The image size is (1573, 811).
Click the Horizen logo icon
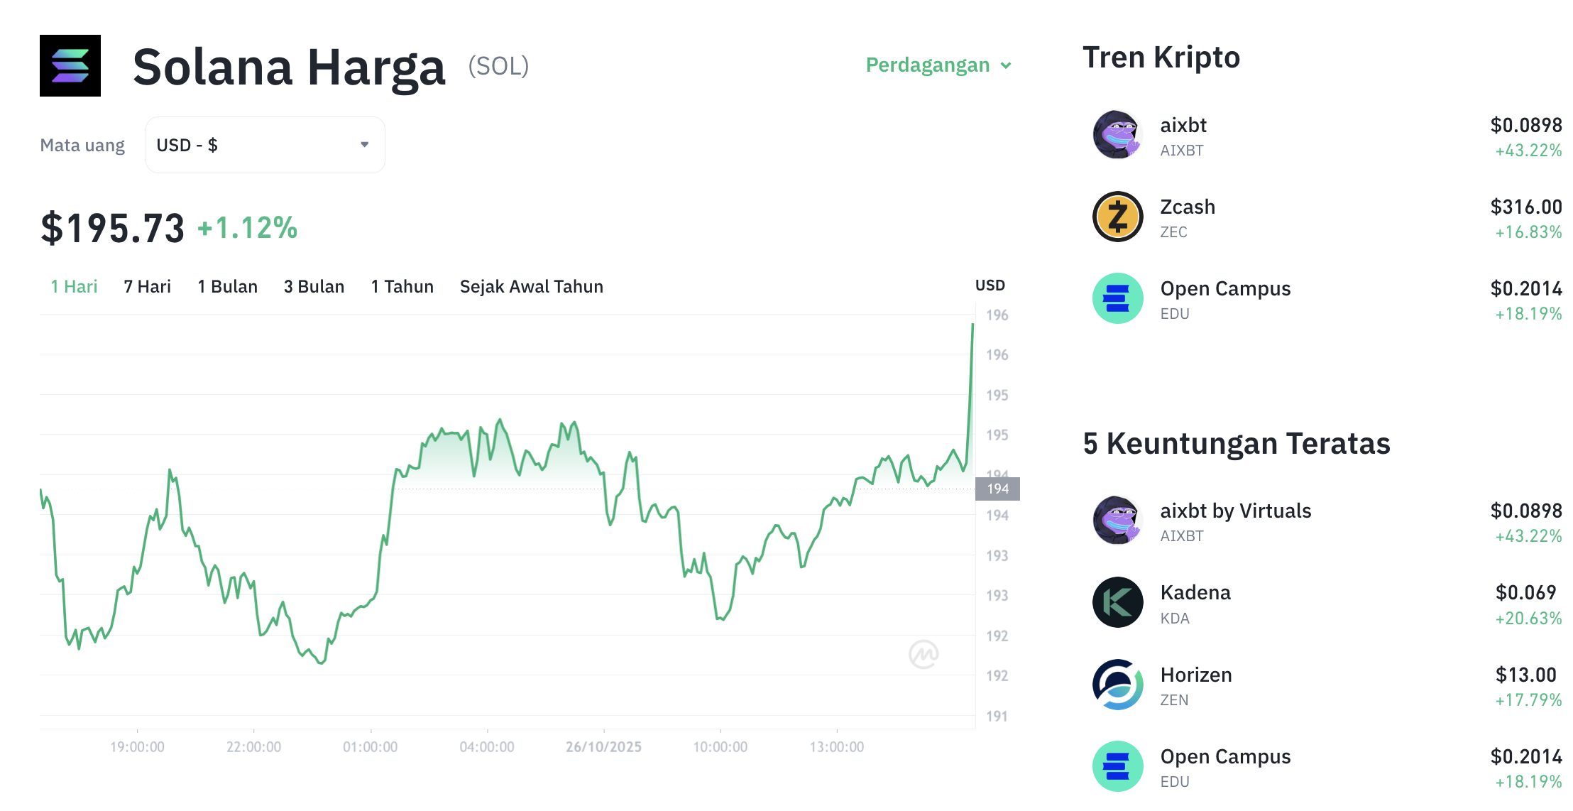(1117, 685)
